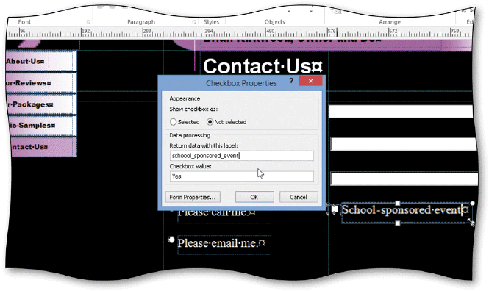Select the 'Please email me.' option button
489x291 pixels.
click(171, 240)
